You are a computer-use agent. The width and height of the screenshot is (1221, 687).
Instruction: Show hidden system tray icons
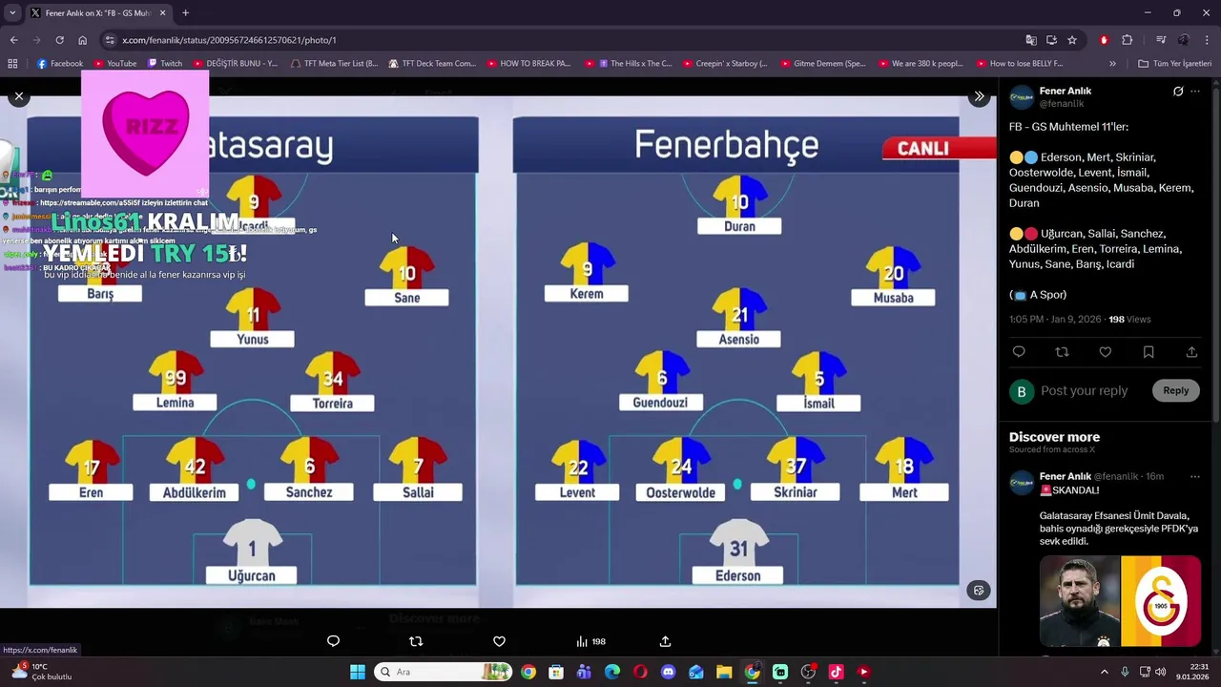[1105, 672]
